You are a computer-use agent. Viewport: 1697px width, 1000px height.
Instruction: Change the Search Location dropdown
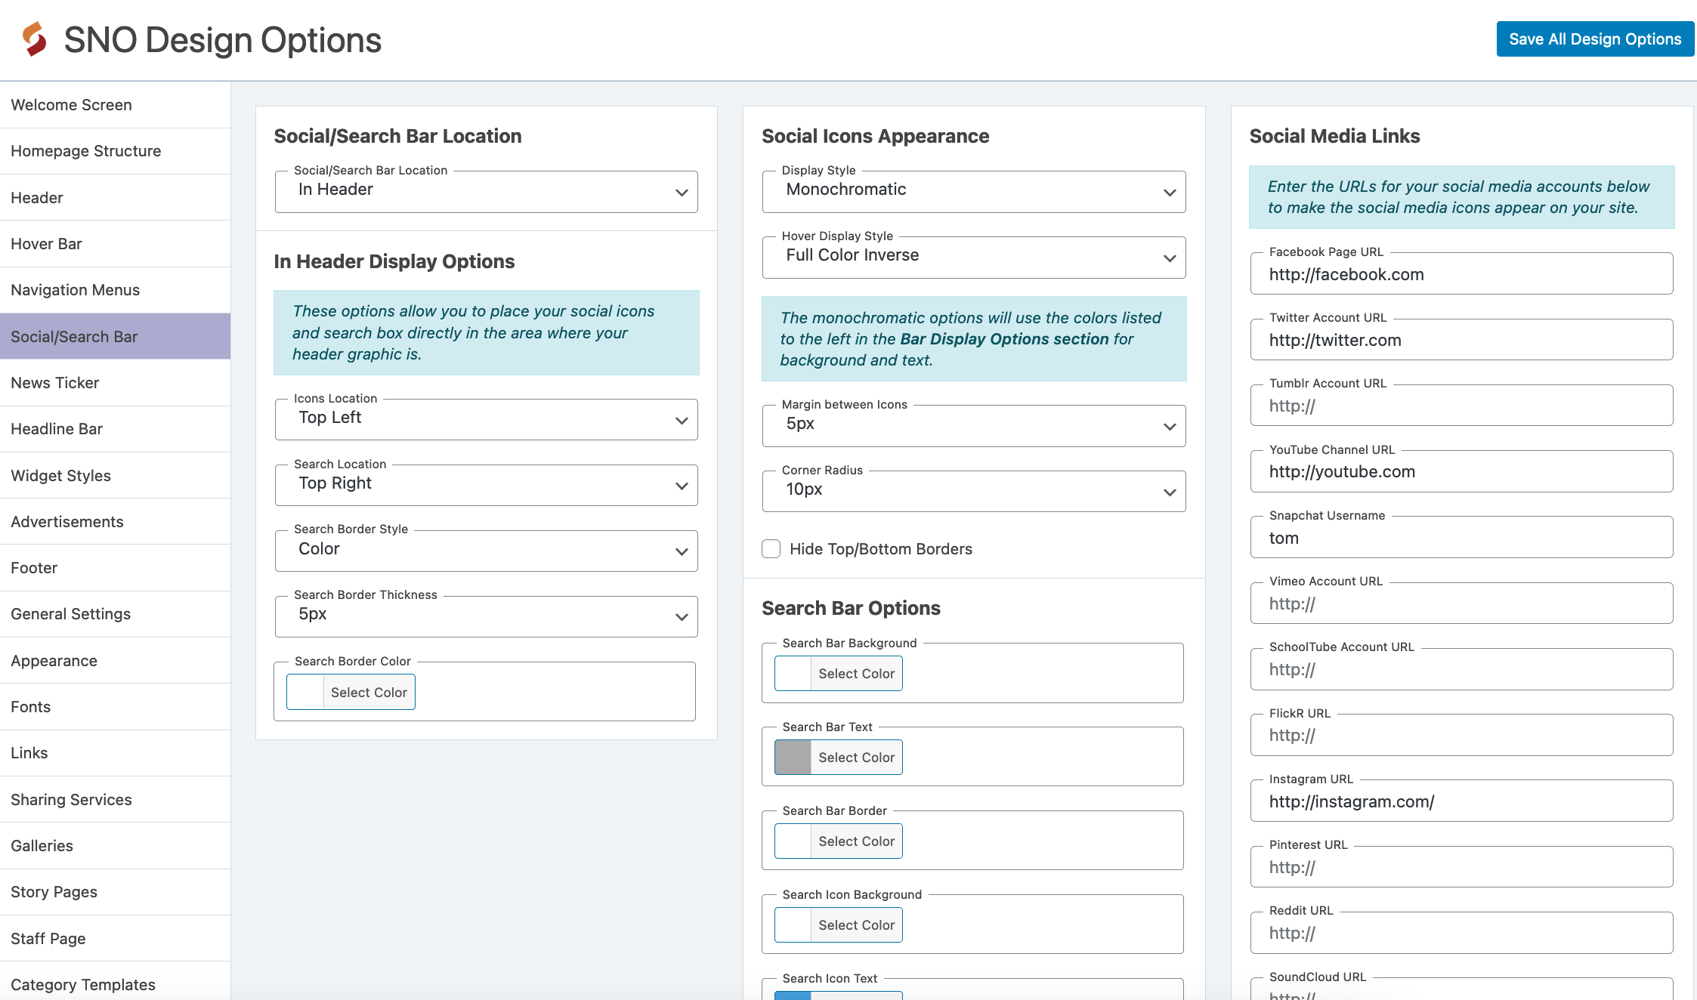[x=486, y=485]
